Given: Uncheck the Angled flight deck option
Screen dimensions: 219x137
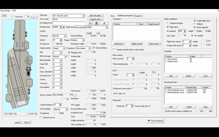Looking at the screenshot, I should point(195,21).
